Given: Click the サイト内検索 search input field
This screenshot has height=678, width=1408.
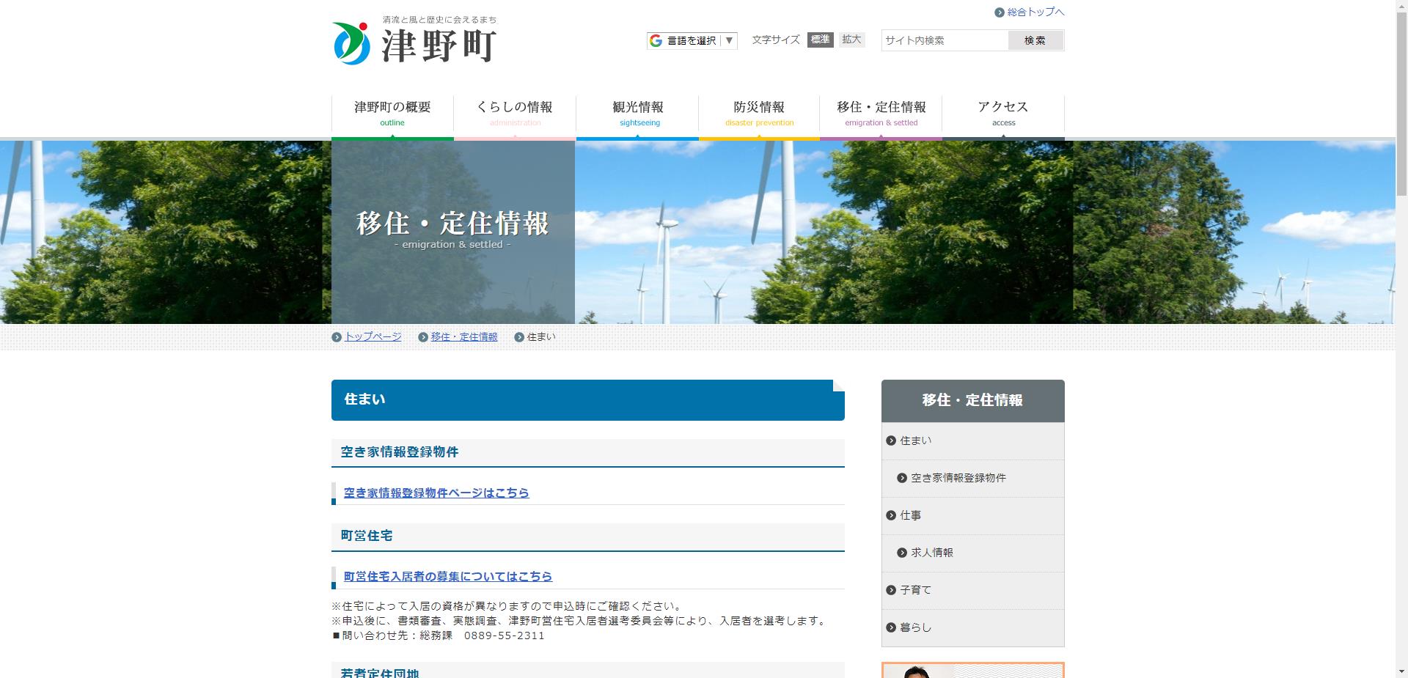Looking at the screenshot, I should (946, 40).
